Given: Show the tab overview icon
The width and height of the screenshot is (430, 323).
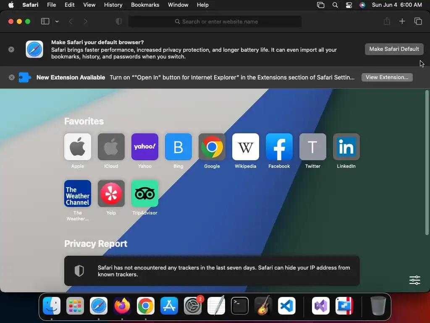Looking at the screenshot, I should pos(418,21).
